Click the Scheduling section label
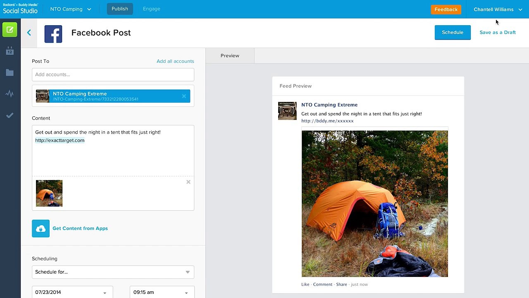Image resolution: width=529 pixels, height=298 pixels. point(45,259)
